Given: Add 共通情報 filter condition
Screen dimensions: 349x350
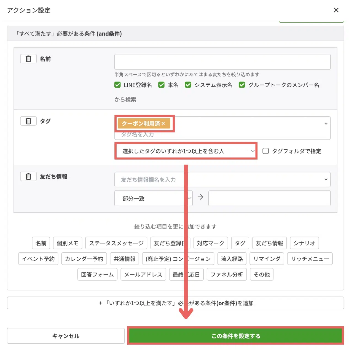Looking at the screenshot, I should pos(124,259).
